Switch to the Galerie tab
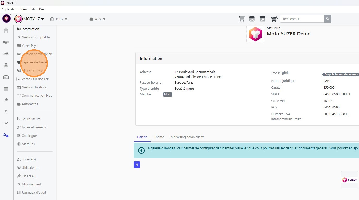Screen dimensions: 359x200 click(x=142, y=137)
